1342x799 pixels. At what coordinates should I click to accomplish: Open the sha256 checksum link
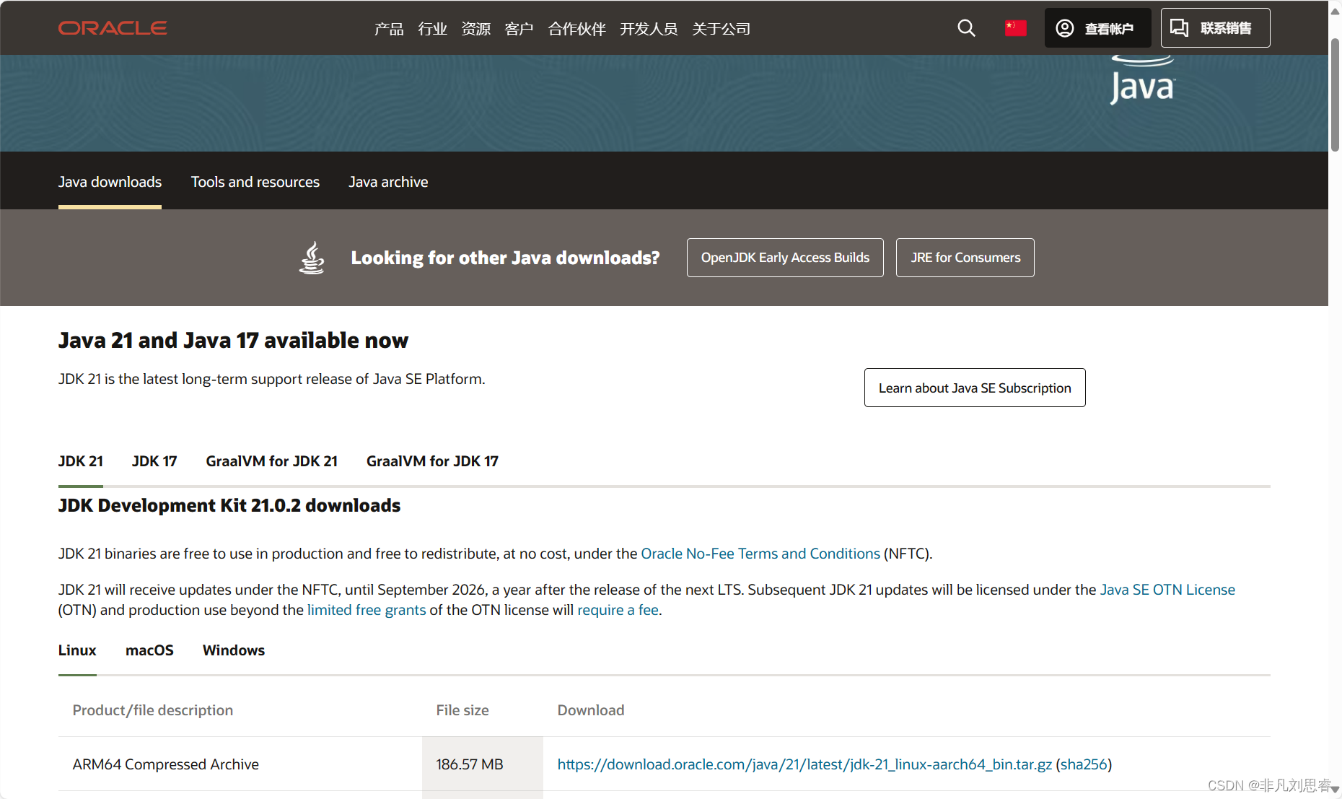pyautogui.click(x=1084, y=764)
